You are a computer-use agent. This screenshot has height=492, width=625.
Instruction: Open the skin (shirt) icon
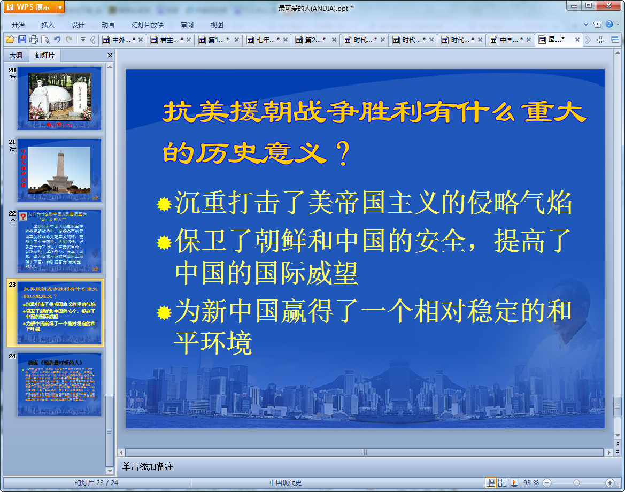pyautogui.click(x=598, y=24)
